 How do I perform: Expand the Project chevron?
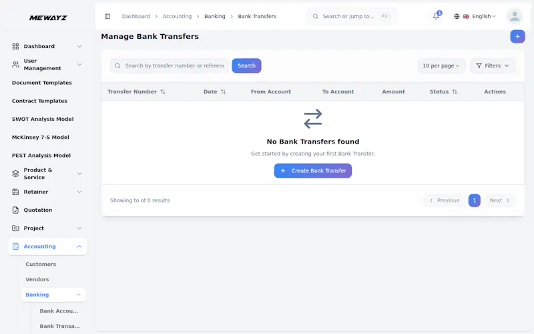pyautogui.click(x=79, y=228)
